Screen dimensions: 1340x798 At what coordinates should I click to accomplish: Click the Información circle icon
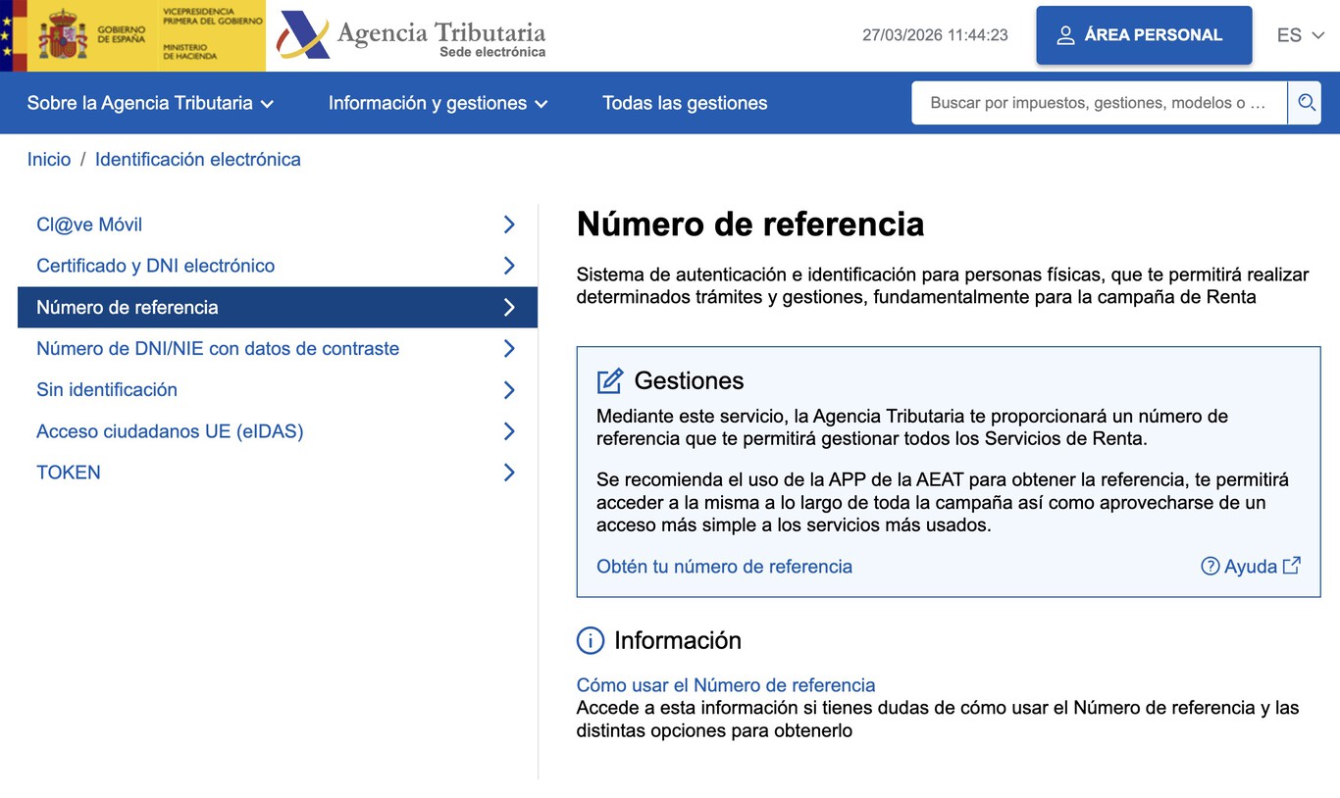click(x=590, y=641)
